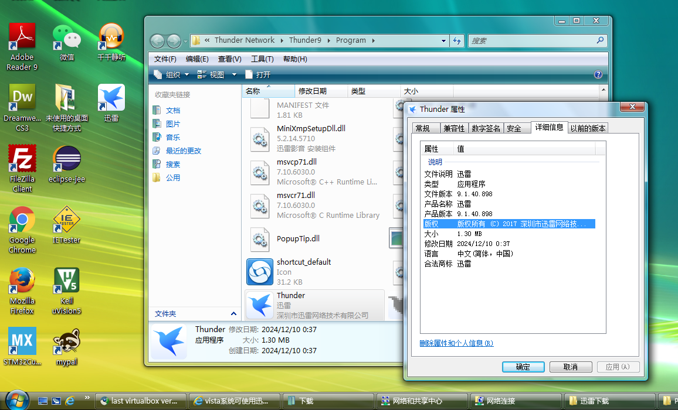678x410 pixels.
Task: Switch to the 常规 tab
Action: [426, 128]
